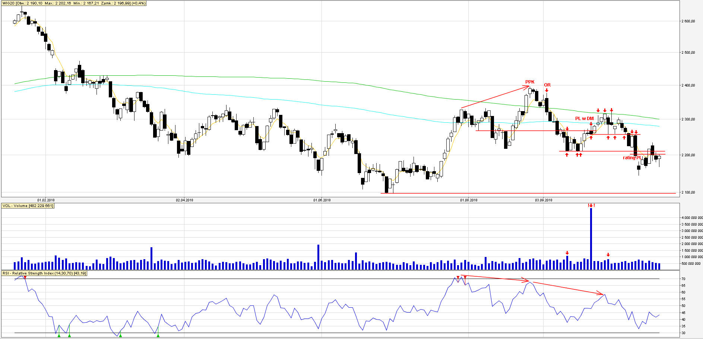Click the 30 level on RSI axis
Viewport: 703px width, 339px height.
(x=684, y=333)
